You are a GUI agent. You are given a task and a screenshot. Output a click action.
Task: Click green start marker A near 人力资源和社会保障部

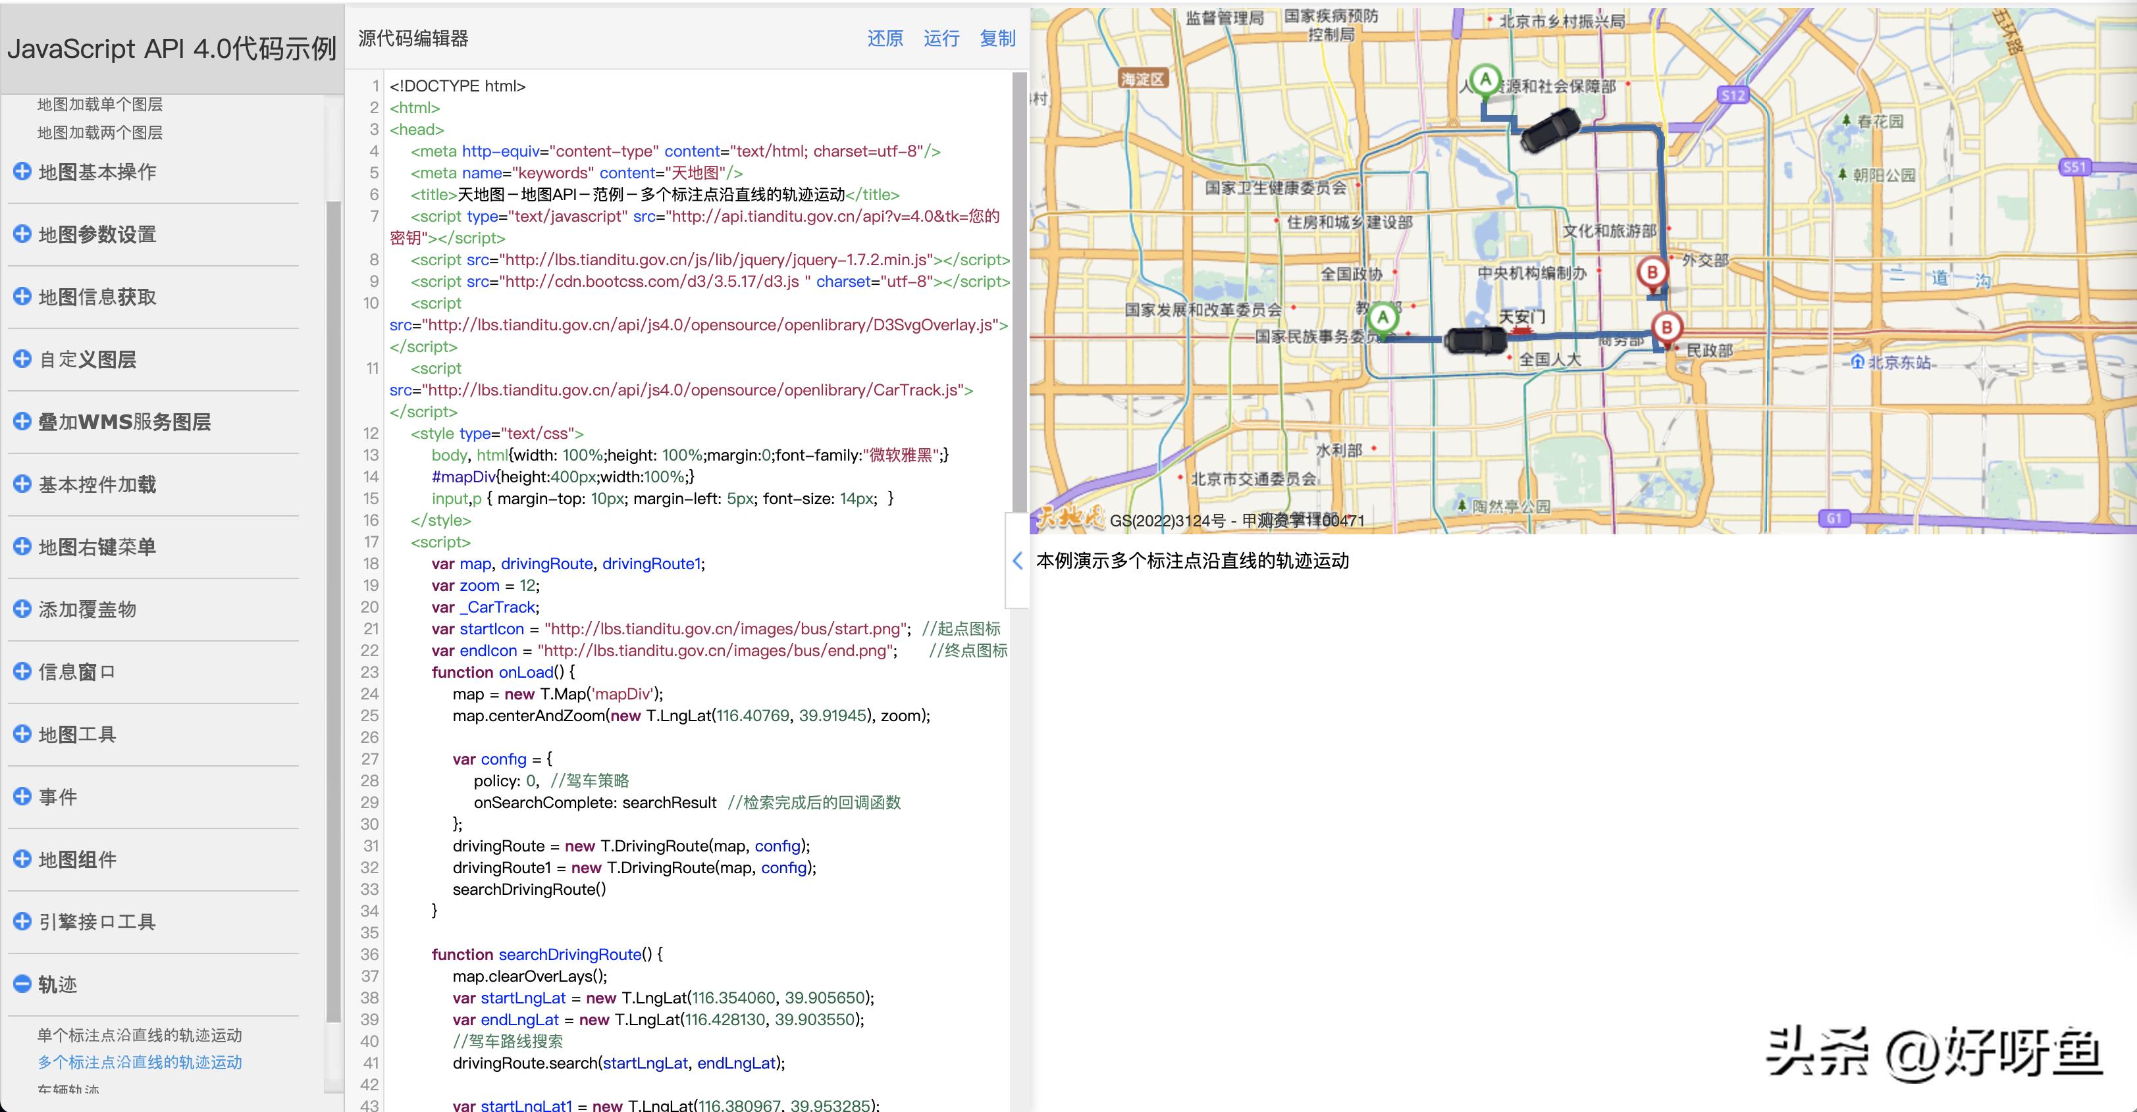pos(1485,82)
